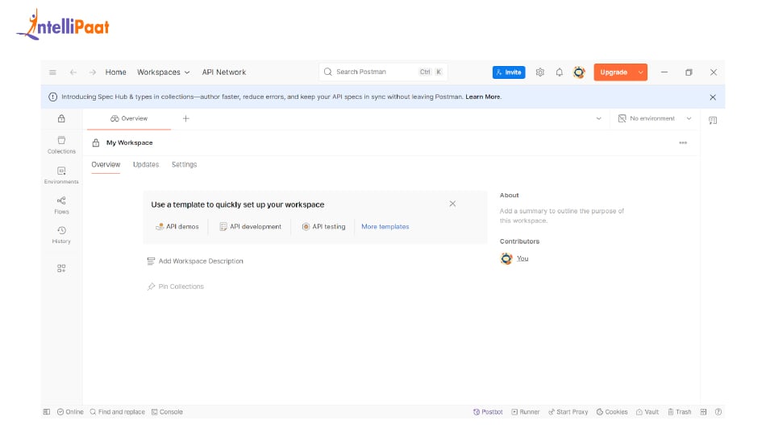
Task: Click the You contributor link
Action: [x=522, y=258]
